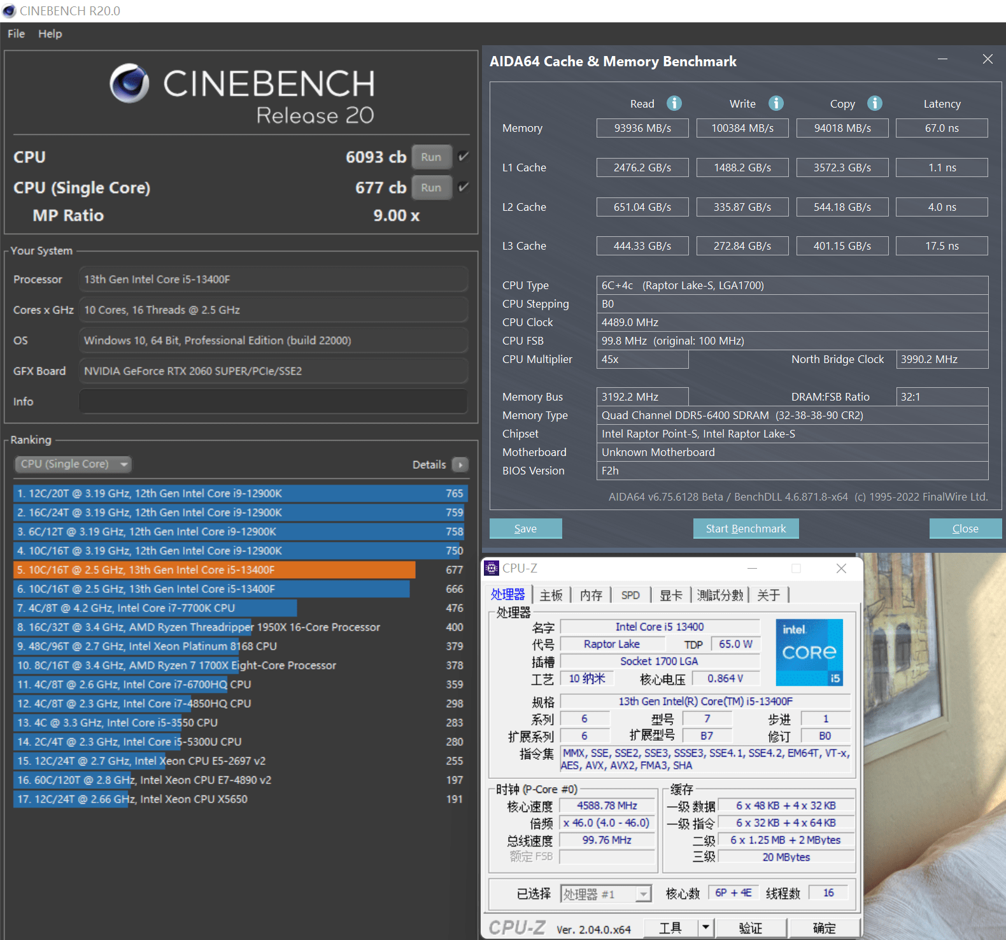Click the 三级 cache value 20 MBytes
1006x940 pixels.
point(786,857)
